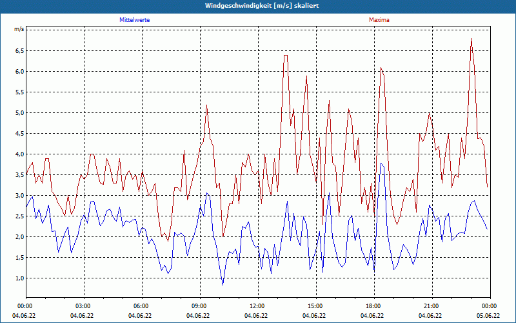The height and width of the screenshot is (323, 516).
Task: Click the 05.06.22 date label
Action: tap(488, 316)
